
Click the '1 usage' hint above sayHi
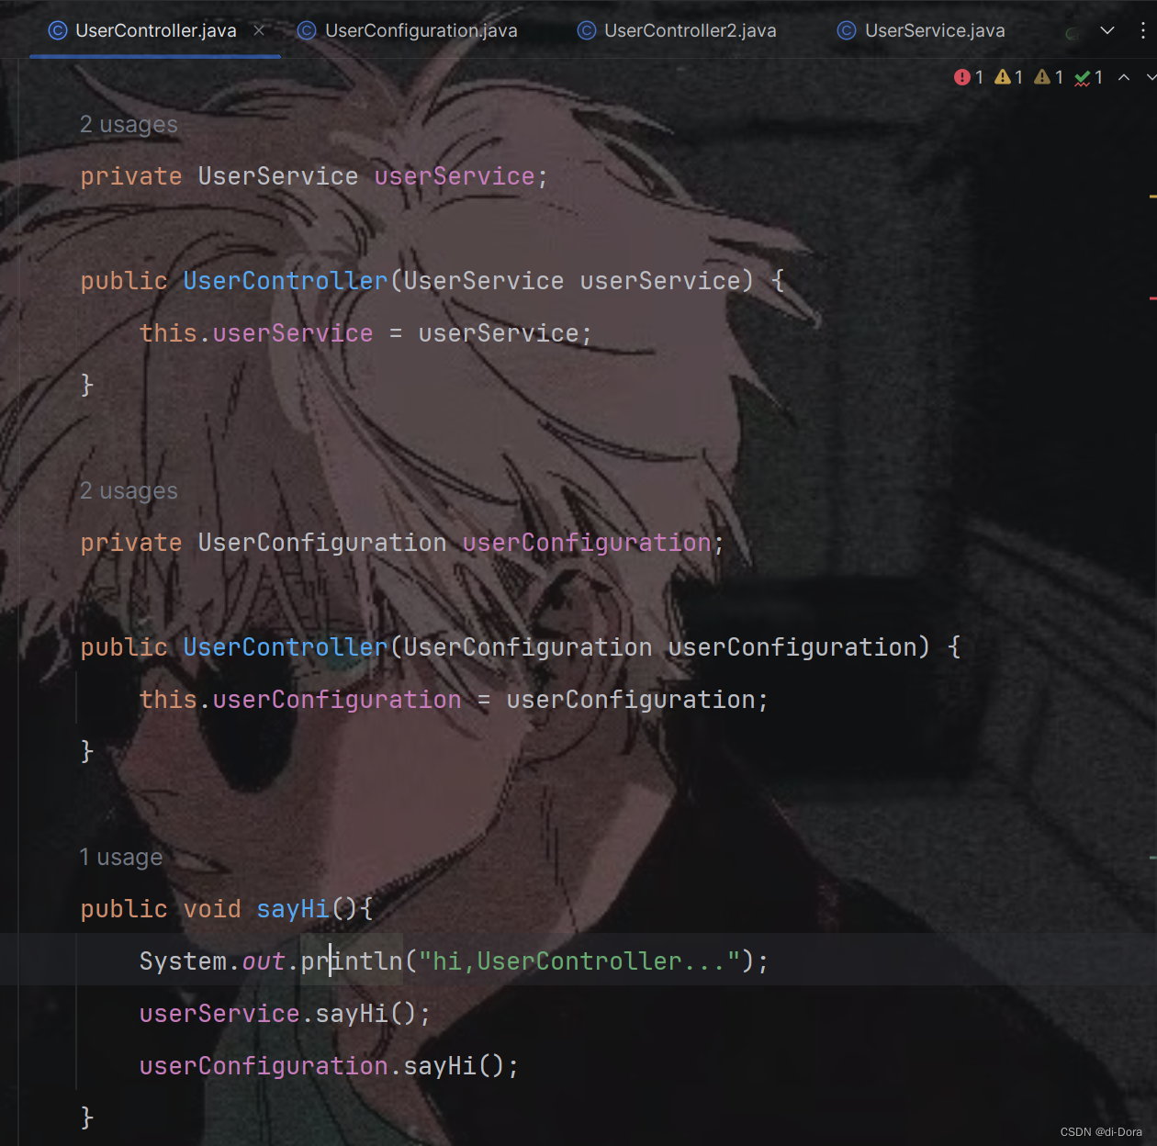(x=121, y=857)
